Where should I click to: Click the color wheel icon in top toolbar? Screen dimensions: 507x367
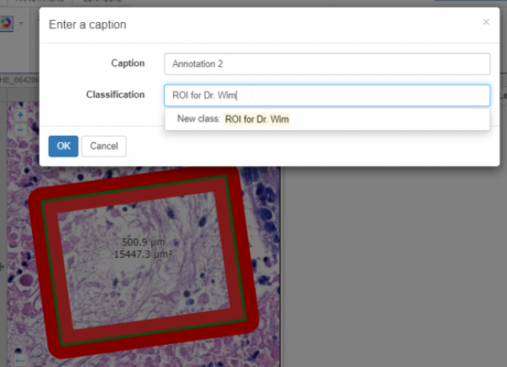pos(6,21)
